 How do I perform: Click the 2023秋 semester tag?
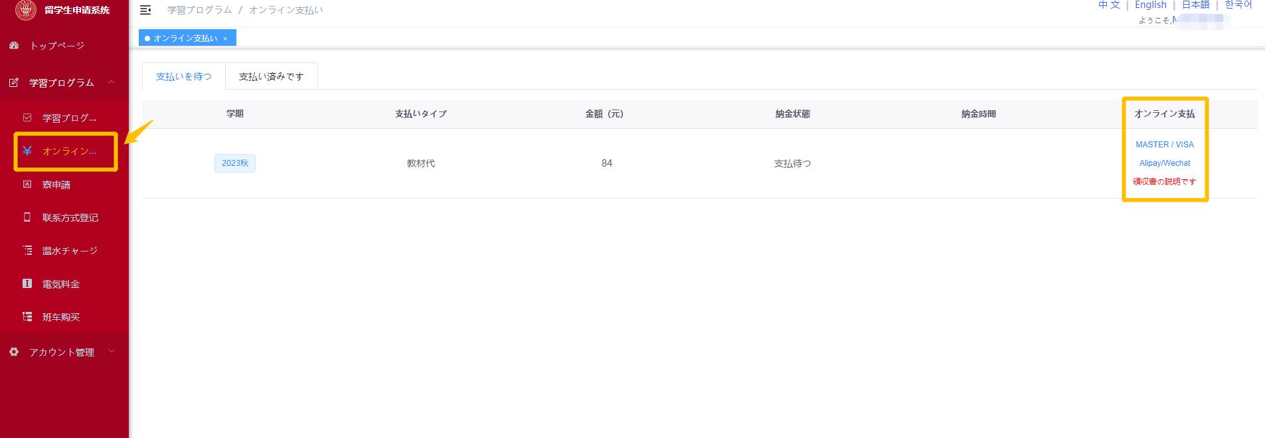point(235,163)
